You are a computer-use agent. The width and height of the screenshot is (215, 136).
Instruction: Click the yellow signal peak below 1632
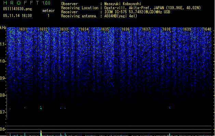[41, 133]
